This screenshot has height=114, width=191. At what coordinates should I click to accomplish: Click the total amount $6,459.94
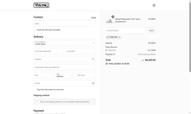(150, 60)
